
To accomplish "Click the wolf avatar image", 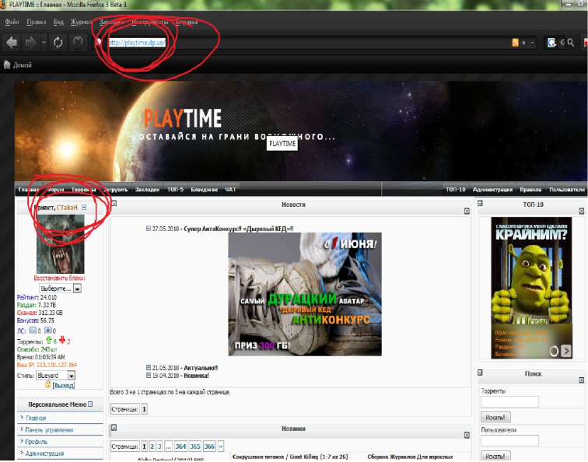I will click(x=60, y=244).
